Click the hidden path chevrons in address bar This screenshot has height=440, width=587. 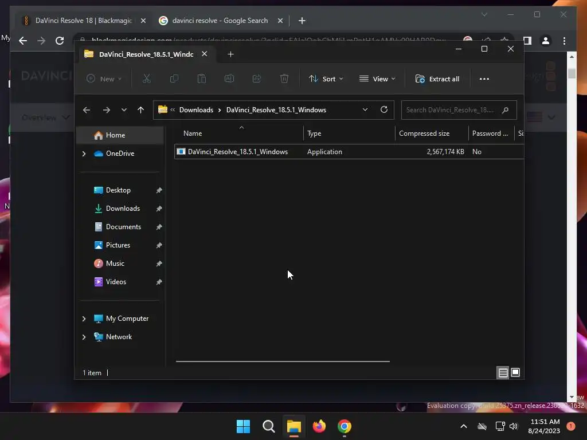[173, 109]
